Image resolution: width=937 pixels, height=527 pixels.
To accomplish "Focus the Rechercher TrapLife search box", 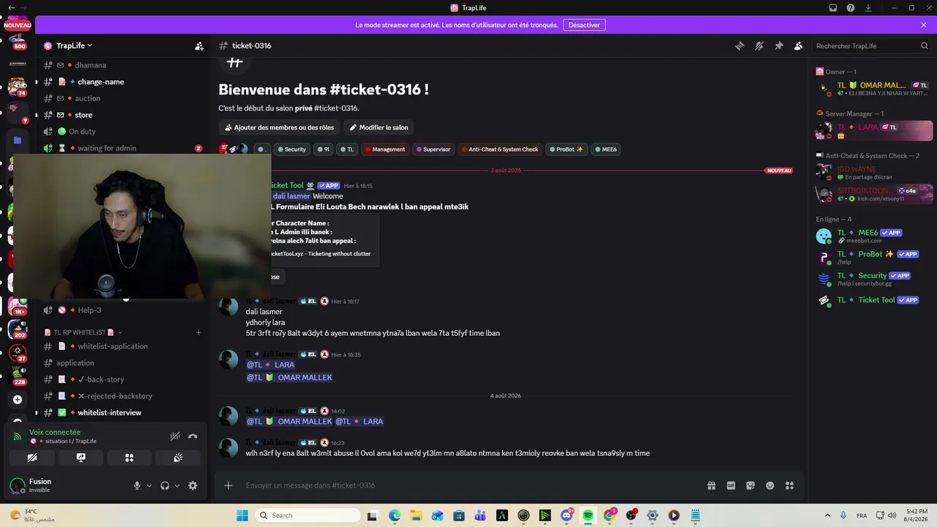I will point(871,45).
